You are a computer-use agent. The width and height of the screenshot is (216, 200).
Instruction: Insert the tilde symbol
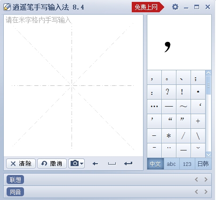(x=184, y=107)
